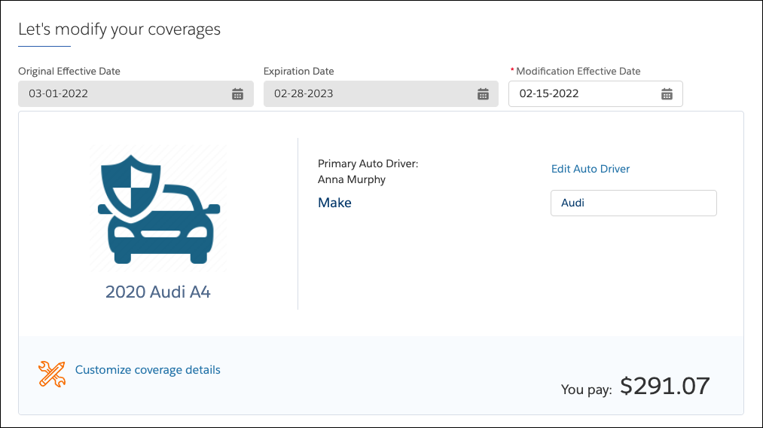This screenshot has height=428, width=763.
Task: Select the 2020 Audi A4 vehicle title
Action: coord(158,292)
